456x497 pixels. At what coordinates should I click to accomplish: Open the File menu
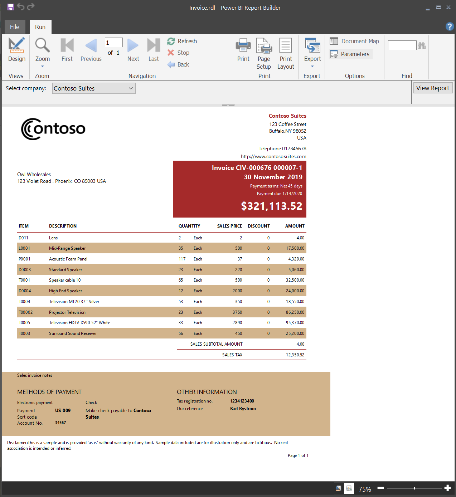[x=15, y=26]
